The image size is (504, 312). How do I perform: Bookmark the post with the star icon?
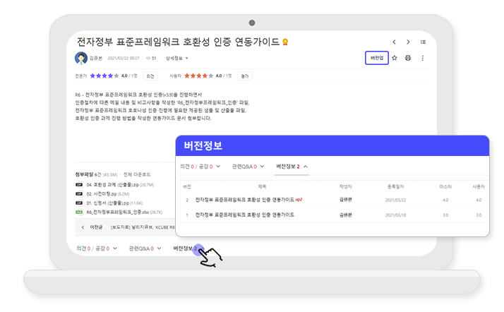(395, 58)
